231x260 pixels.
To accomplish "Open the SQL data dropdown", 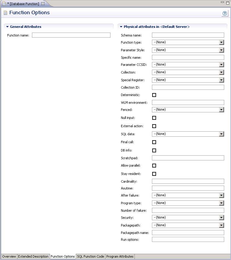I will [221, 134].
